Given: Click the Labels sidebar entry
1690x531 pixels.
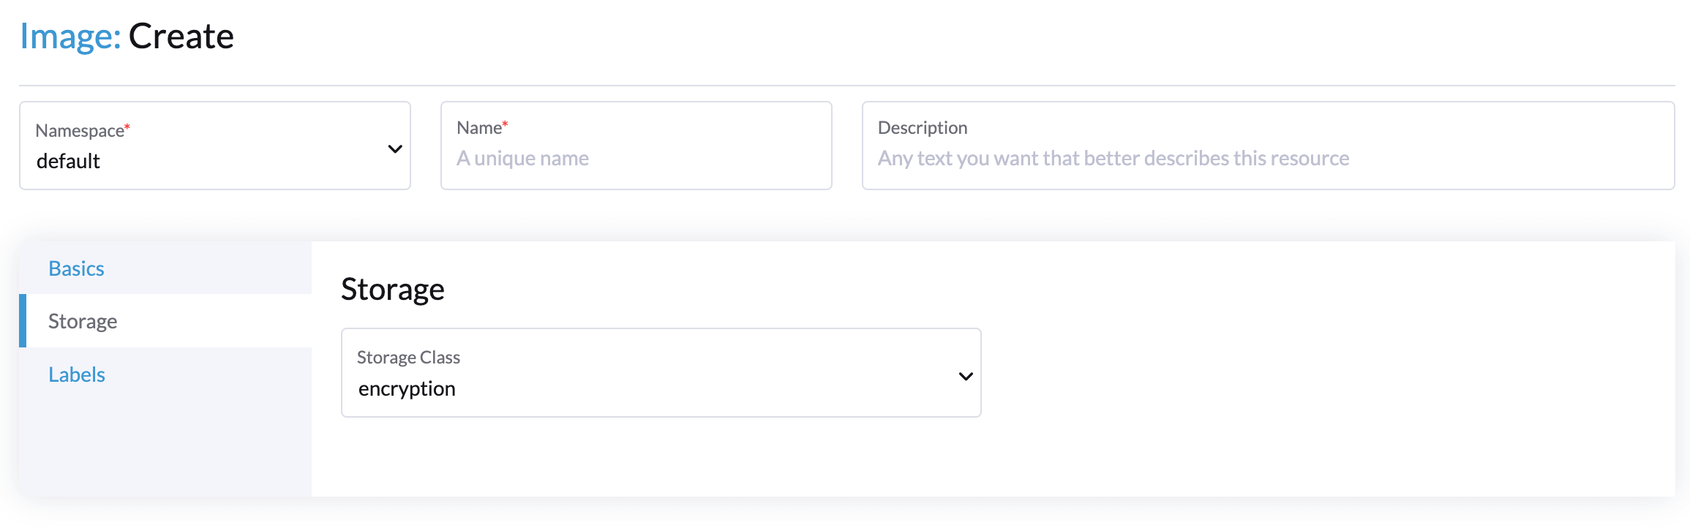Looking at the screenshot, I should pyautogui.click(x=76, y=374).
